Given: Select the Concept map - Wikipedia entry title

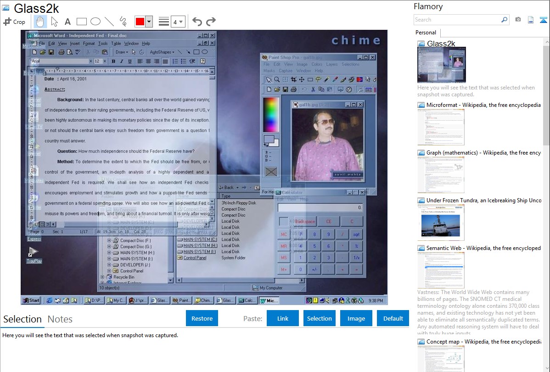Looking at the screenshot, I should [x=483, y=341].
